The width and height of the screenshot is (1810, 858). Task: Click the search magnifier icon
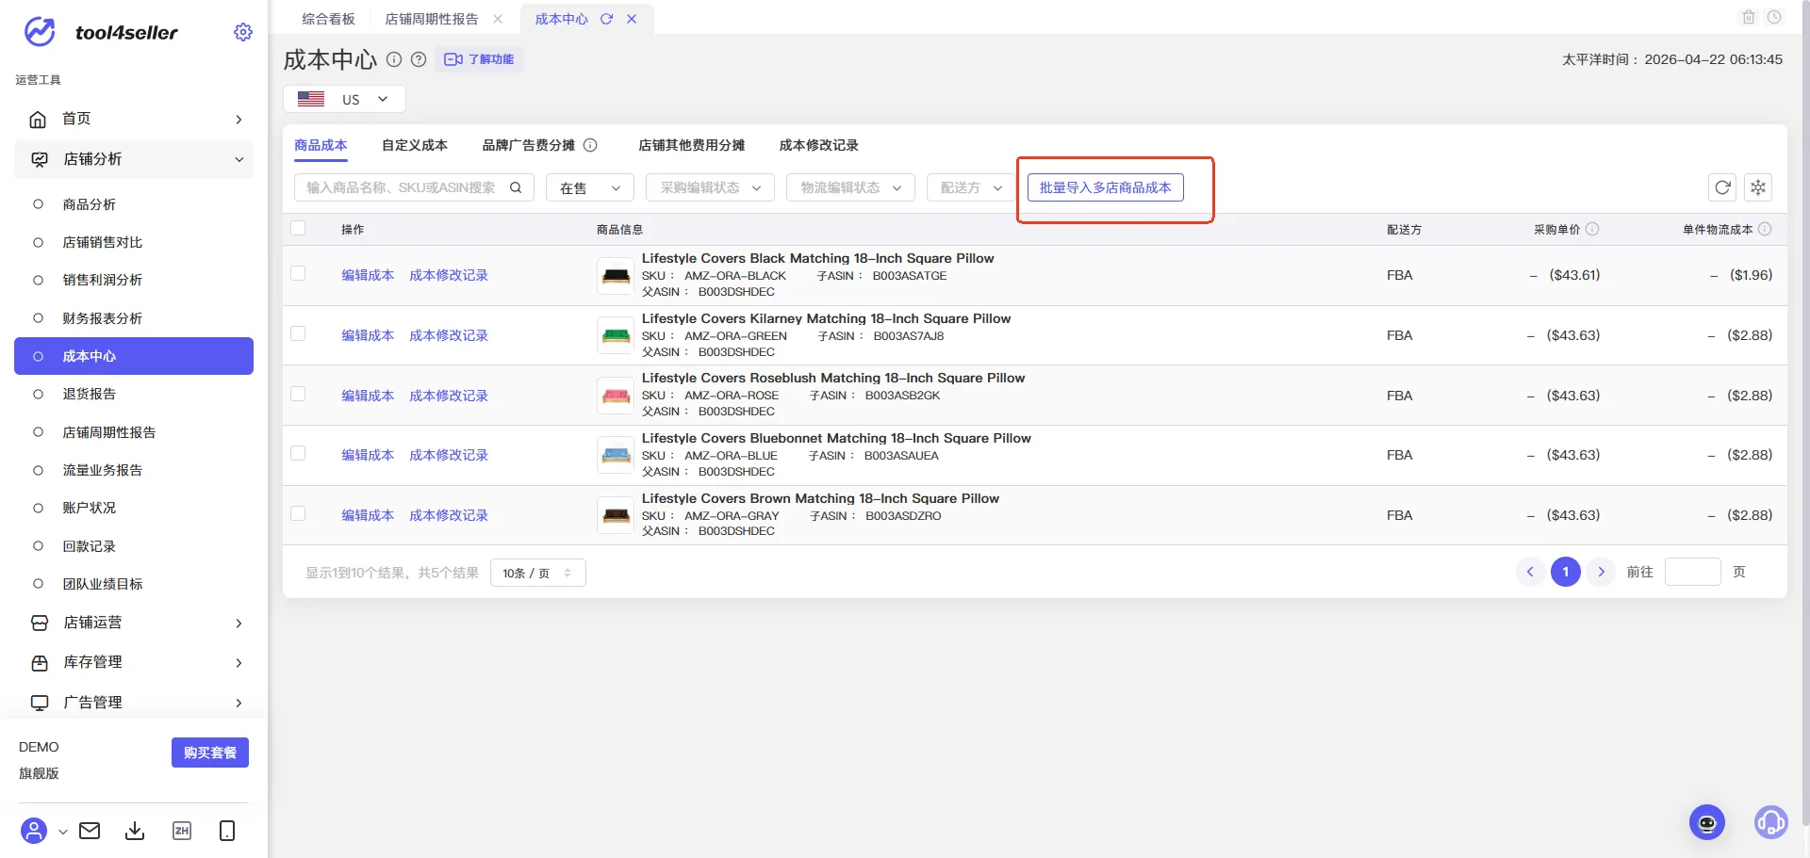(516, 187)
